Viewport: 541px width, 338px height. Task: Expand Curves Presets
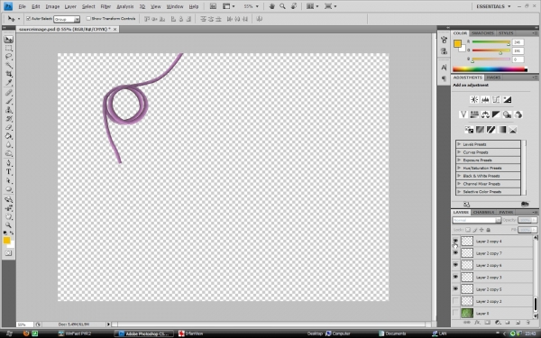(x=459, y=152)
